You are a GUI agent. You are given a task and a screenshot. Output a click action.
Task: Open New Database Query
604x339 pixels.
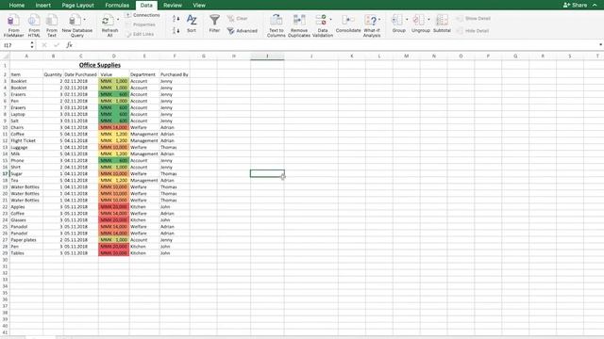tap(77, 25)
